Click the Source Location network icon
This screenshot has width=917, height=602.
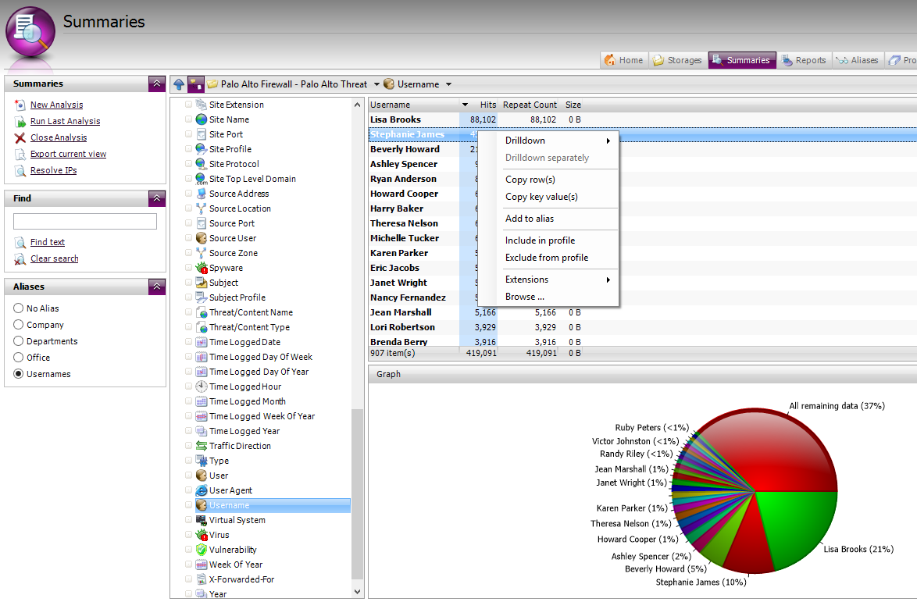tap(202, 208)
